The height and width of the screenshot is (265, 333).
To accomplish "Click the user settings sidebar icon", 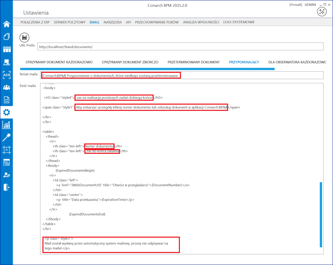I will (7, 175).
